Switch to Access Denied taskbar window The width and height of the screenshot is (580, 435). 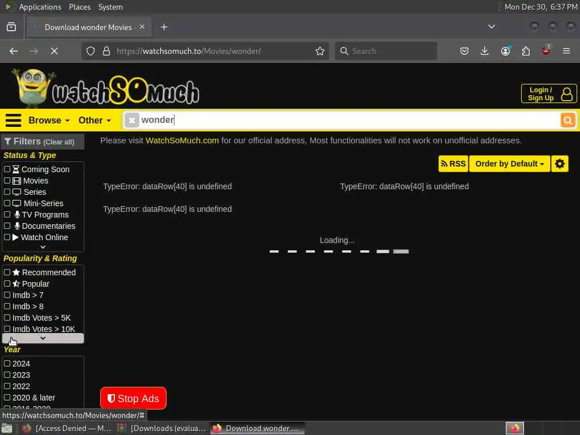[67, 428]
